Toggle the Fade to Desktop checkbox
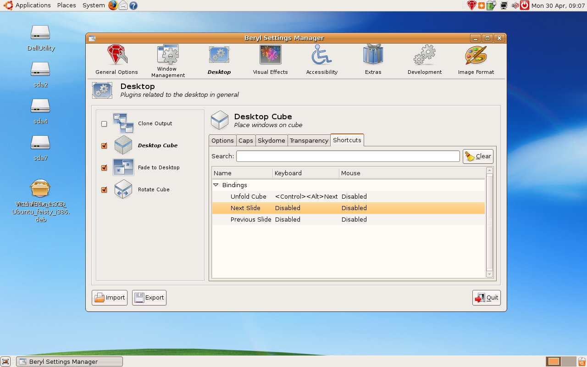 (x=104, y=168)
